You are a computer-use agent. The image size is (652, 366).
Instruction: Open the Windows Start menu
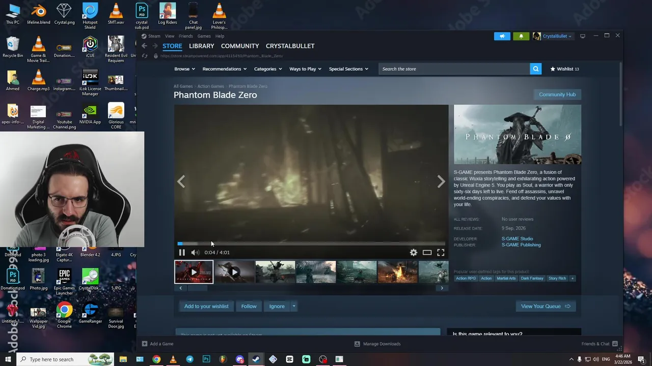[8, 359]
